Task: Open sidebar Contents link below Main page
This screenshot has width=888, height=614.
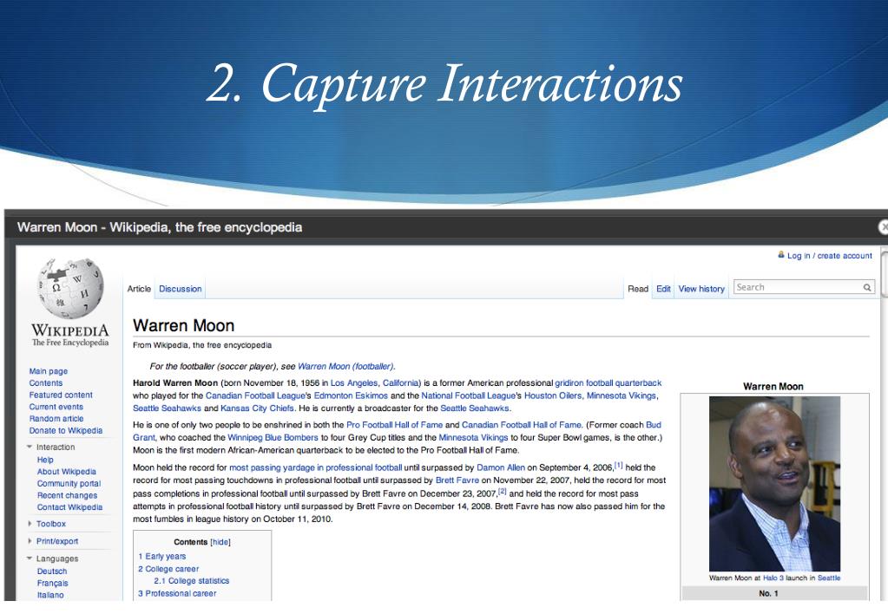Action: pyautogui.click(x=46, y=383)
